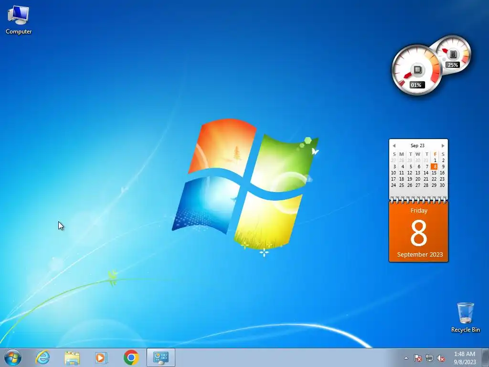Select date 15 in calendar gadget

434,173
